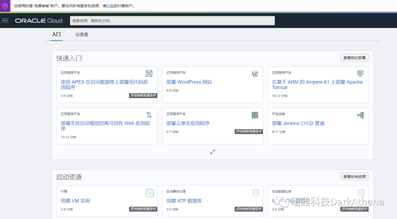Image resolution: width=397 pixels, height=219 pixels.
Task: Click the Oracle Cloud logo
Action: coord(39,21)
